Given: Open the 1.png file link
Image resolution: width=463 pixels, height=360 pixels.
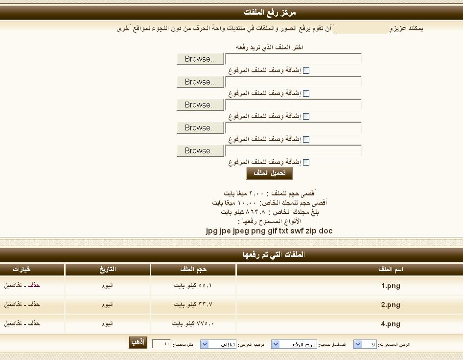Looking at the screenshot, I should coord(391,286).
